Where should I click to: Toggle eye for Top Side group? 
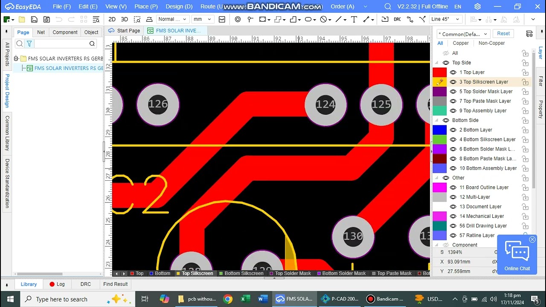446,63
